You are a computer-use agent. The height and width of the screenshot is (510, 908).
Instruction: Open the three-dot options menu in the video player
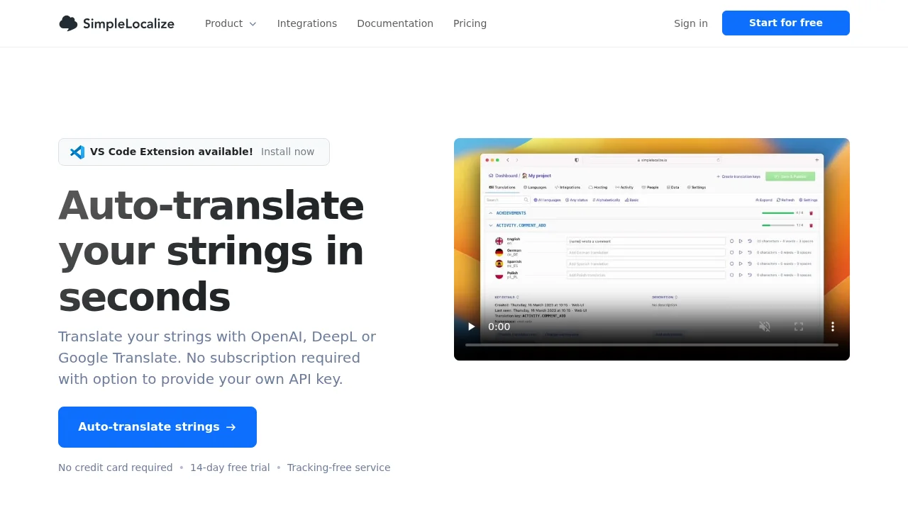pos(833,327)
